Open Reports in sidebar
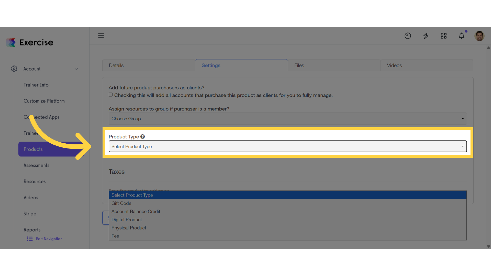This screenshot has height=276, width=491. pyautogui.click(x=32, y=229)
